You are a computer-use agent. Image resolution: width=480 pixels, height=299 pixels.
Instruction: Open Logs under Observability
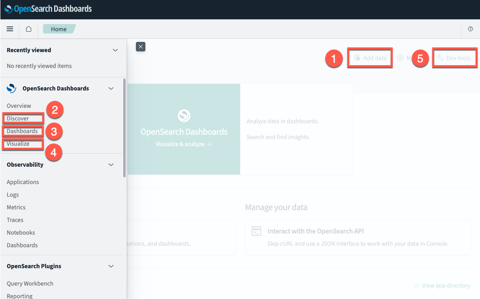(x=13, y=195)
